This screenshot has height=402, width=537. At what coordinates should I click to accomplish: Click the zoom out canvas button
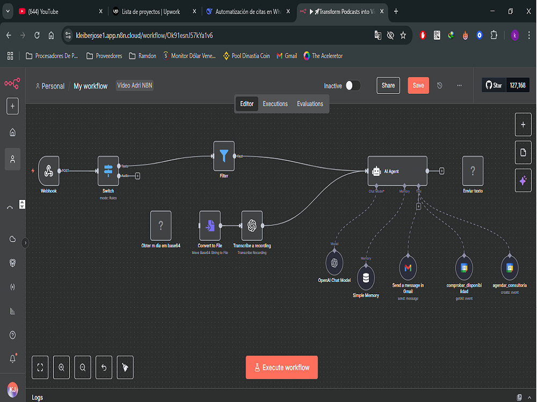[83, 368]
